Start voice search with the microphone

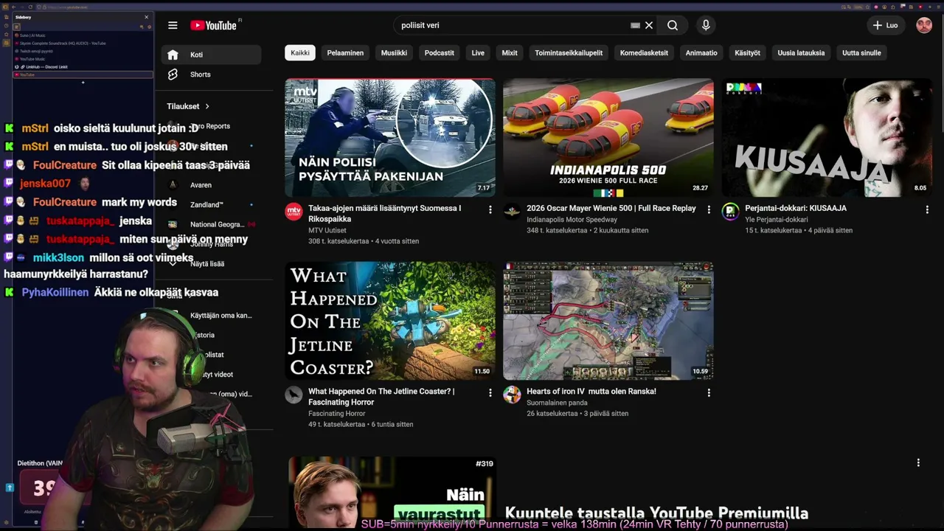pos(706,25)
